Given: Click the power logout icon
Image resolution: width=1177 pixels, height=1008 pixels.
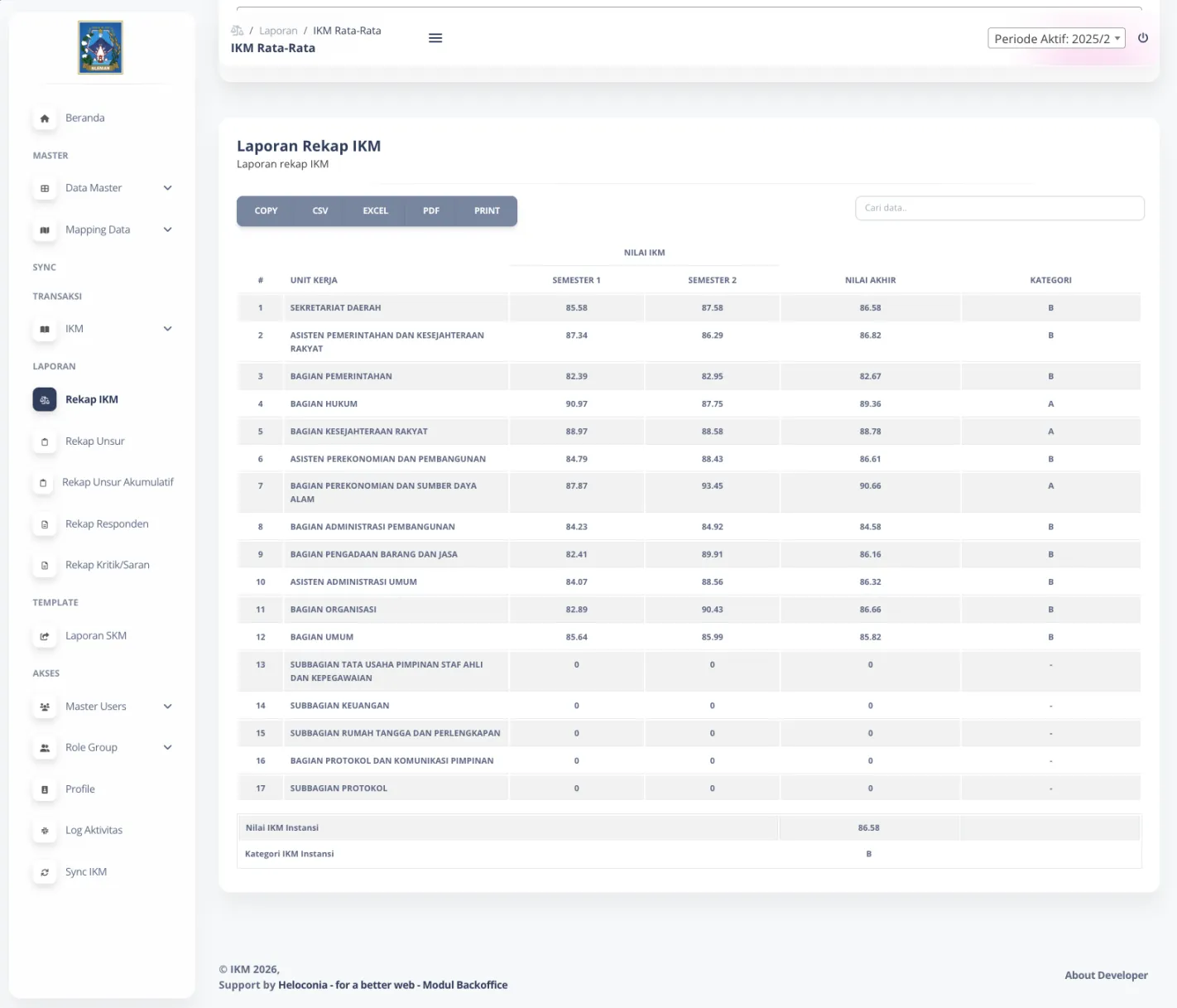Looking at the screenshot, I should (1142, 38).
